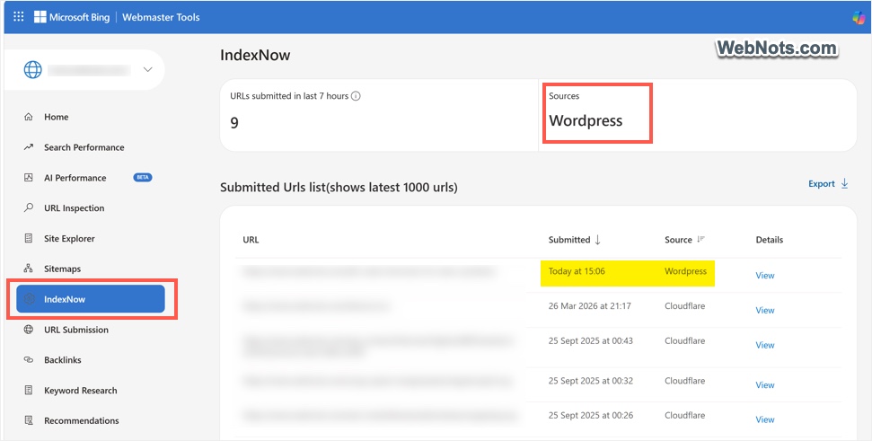Click Site Explorer document icon
The height and width of the screenshot is (441, 872).
(29, 239)
